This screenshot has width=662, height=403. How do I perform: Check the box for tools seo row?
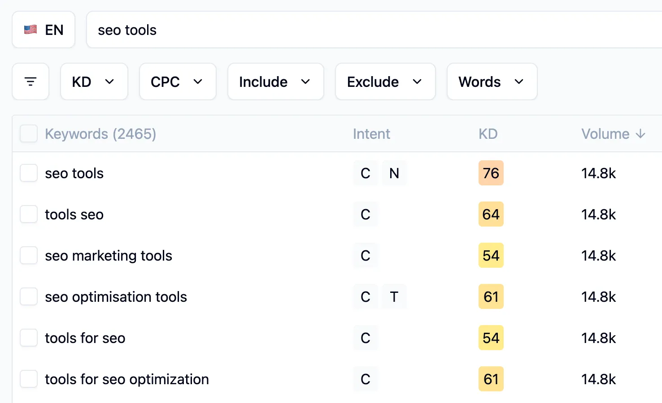(29, 214)
